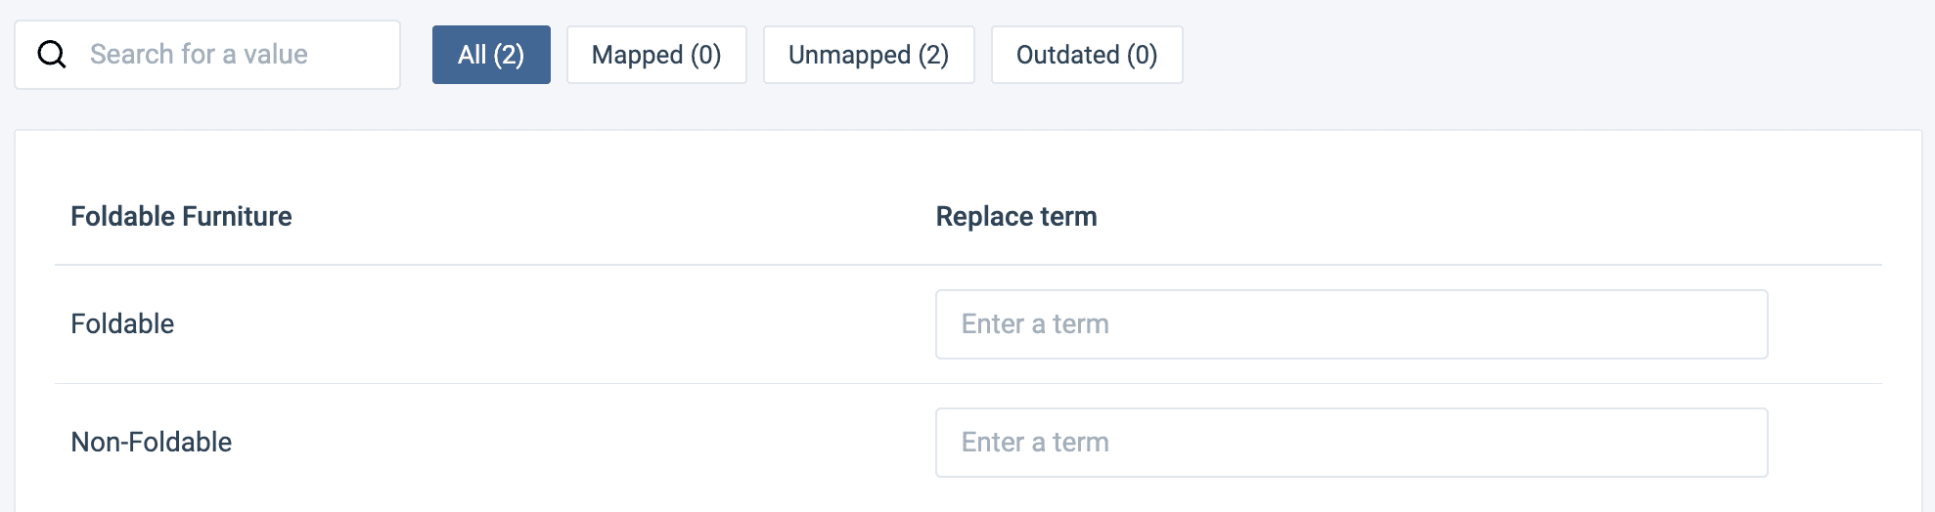Click the replace term field for Non-Foldable
The image size is (1935, 512).
point(1351,443)
